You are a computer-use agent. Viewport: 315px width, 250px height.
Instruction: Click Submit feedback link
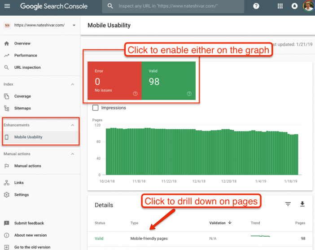tap(29, 223)
